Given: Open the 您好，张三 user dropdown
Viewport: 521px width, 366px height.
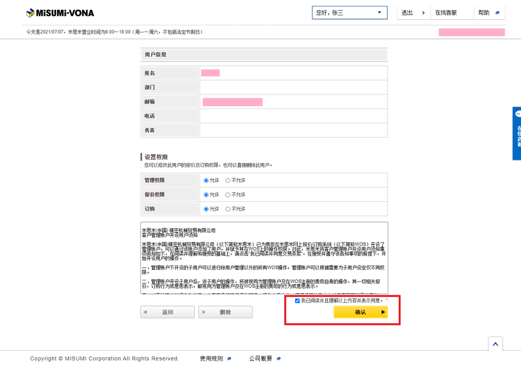Looking at the screenshot, I should [x=349, y=13].
